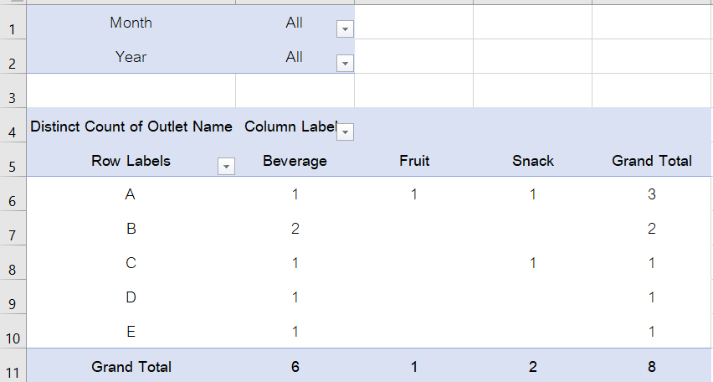Open the Year filter dropdown arrow

coord(345,64)
